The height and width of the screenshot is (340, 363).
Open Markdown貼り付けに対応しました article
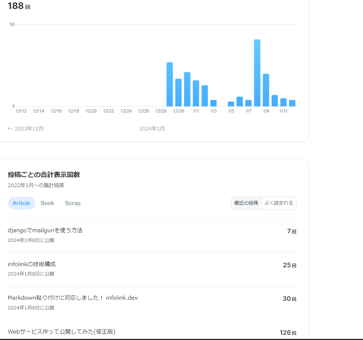pos(73,297)
